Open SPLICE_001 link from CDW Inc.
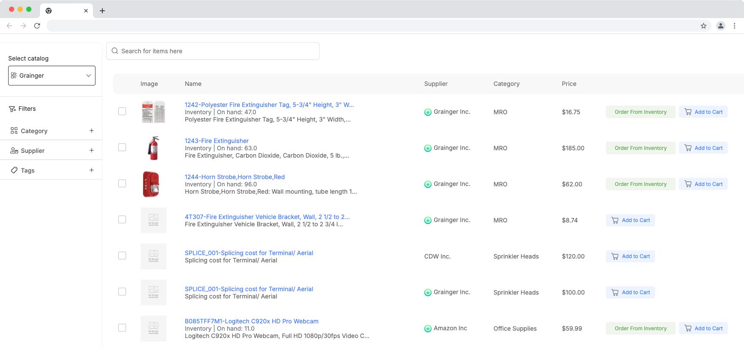744x350 pixels. (249, 253)
